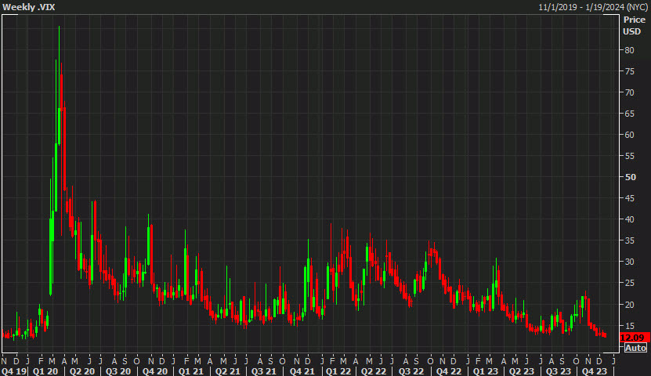Image resolution: width=651 pixels, height=376 pixels.
Task: Click the Weekly .VIX chart title
Action: 29,7
